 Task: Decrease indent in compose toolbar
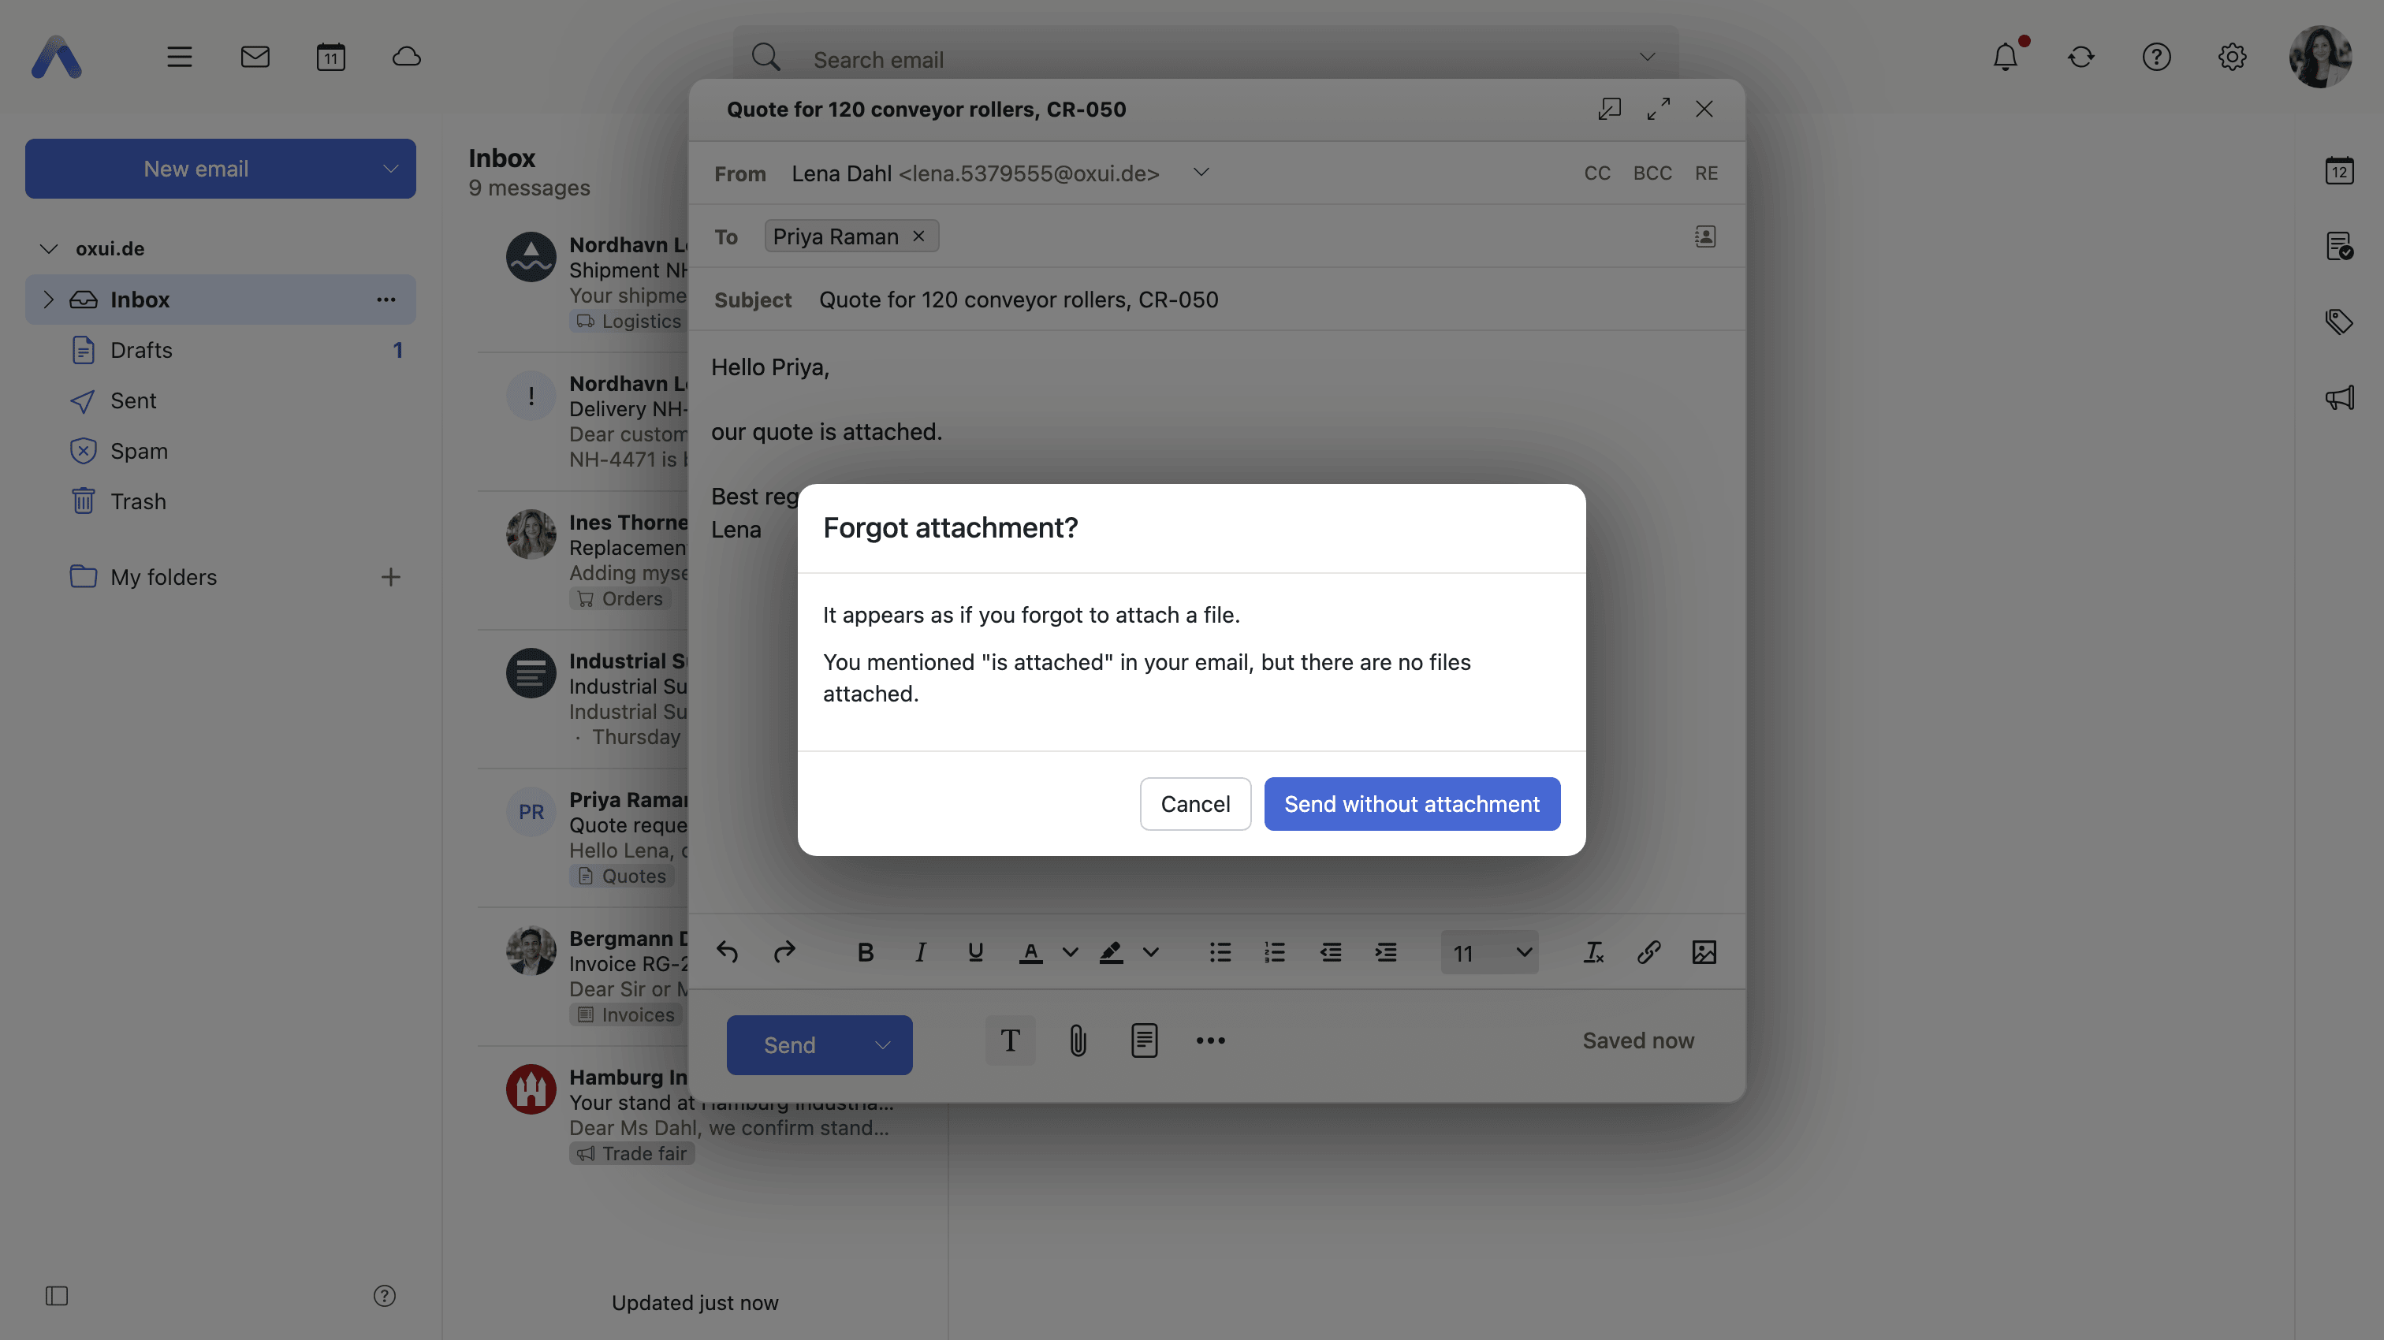coord(1330,951)
